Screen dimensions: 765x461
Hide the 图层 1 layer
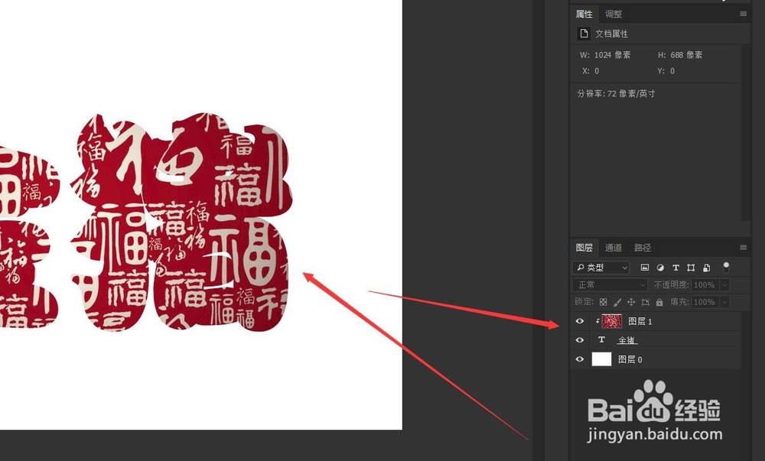click(x=579, y=320)
